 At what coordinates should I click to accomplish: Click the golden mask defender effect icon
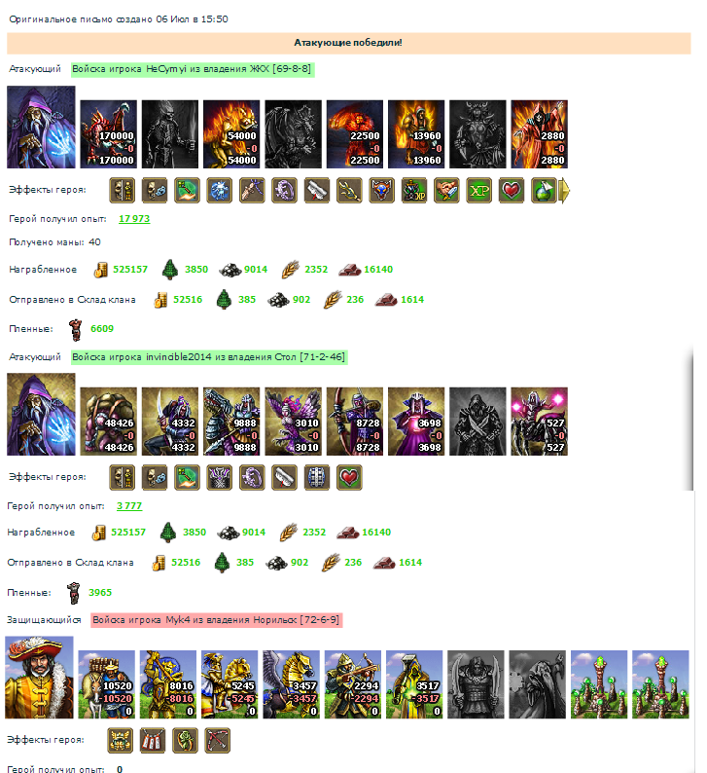121,741
